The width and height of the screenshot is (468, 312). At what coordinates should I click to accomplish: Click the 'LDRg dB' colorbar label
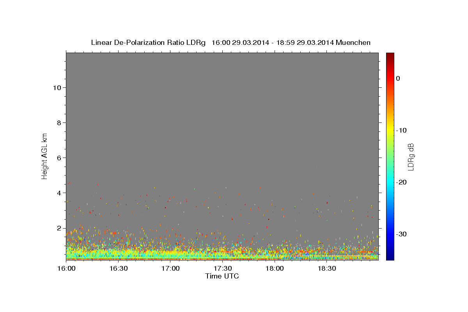point(410,156)
